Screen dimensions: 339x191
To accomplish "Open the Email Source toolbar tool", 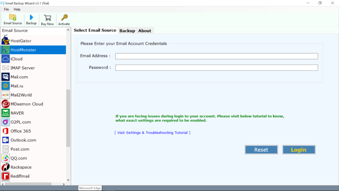I will [x=12, y=19].
